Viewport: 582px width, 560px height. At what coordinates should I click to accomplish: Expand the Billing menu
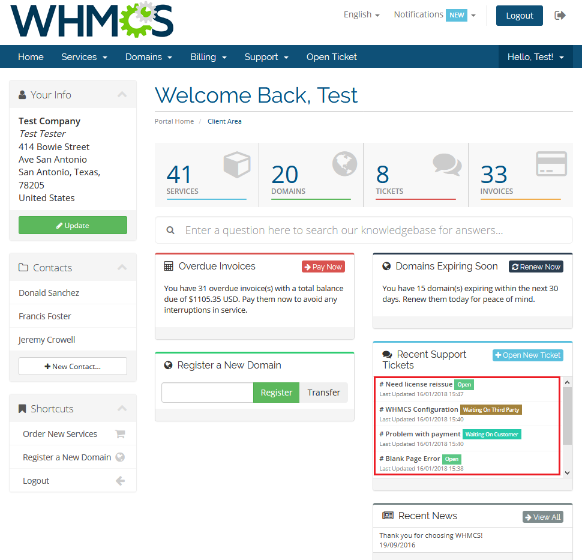[x=208, y=57]
